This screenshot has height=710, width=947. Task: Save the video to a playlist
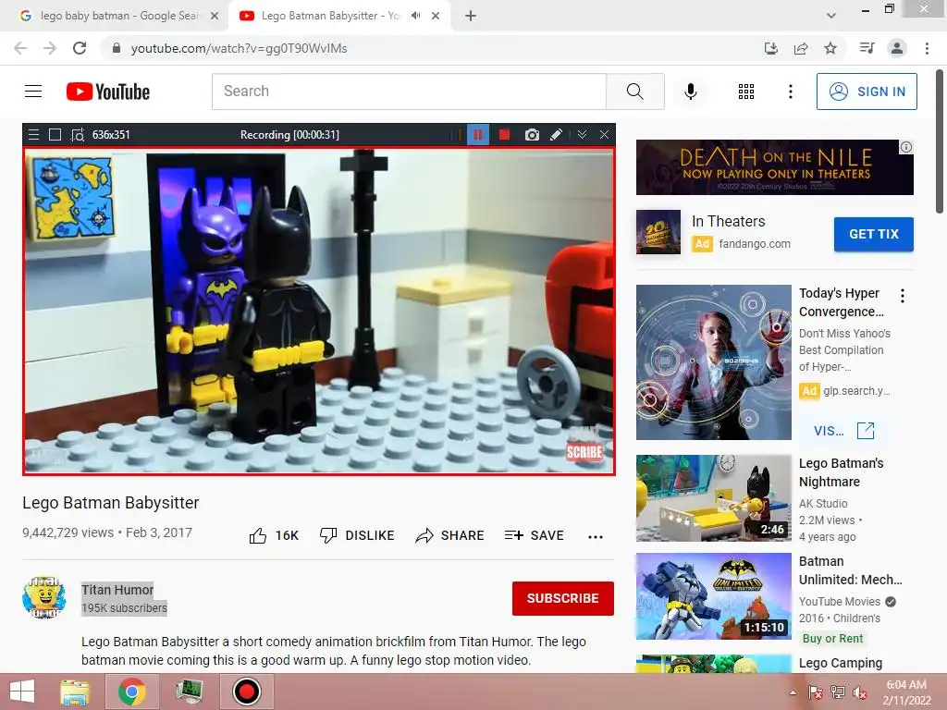[535, 535]
